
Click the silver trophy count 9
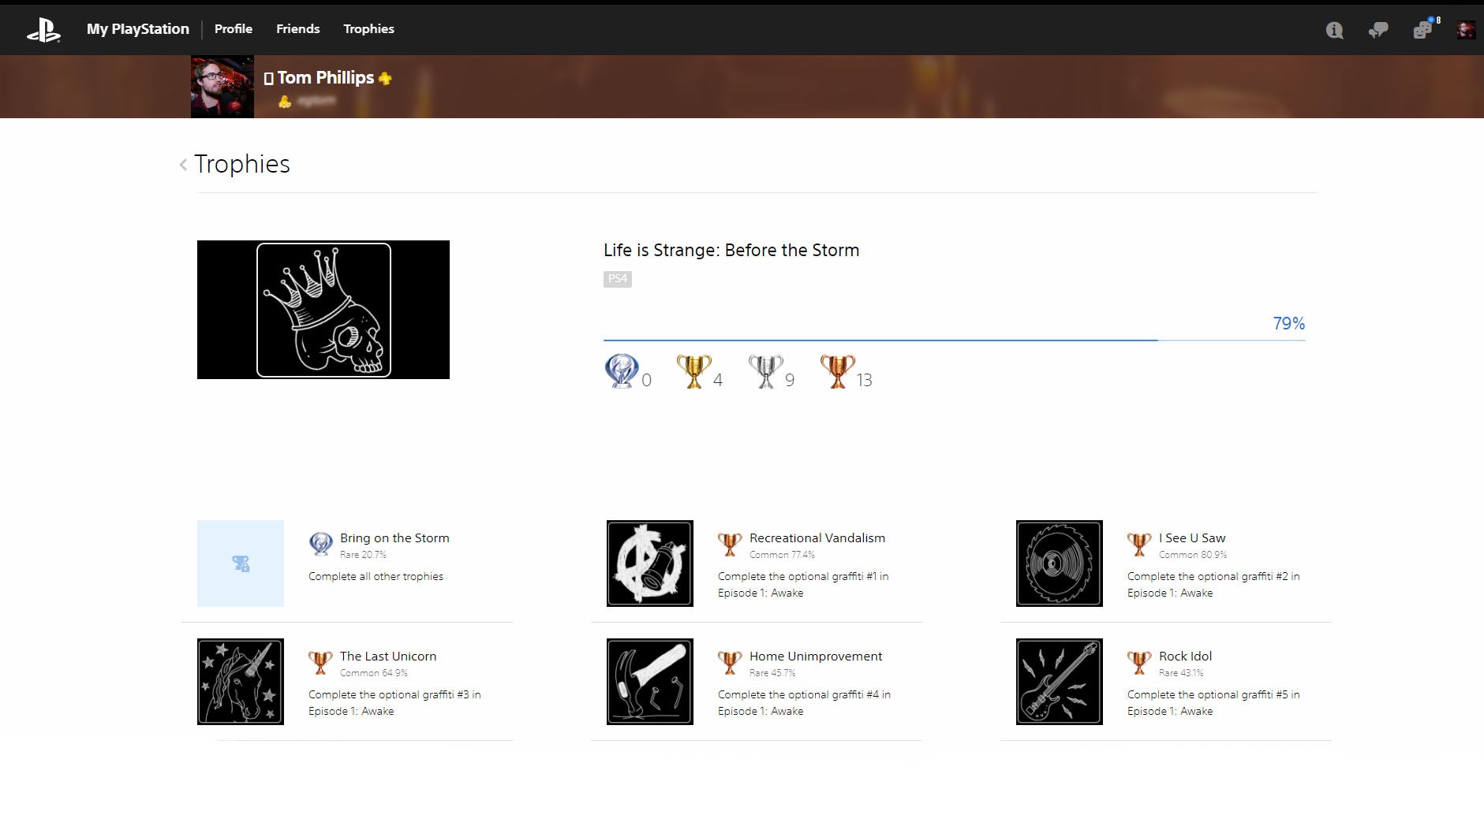coord(790,380)
